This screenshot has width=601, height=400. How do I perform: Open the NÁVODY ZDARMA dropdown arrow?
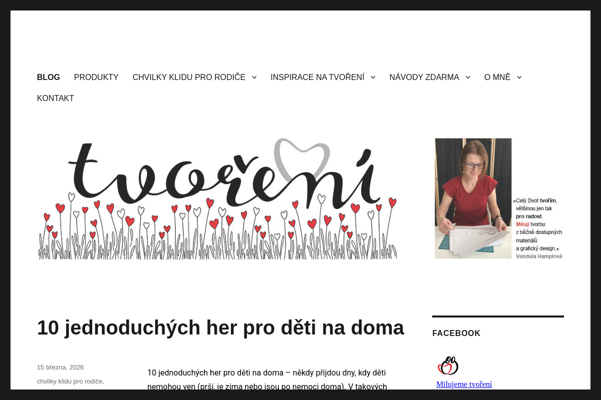pos(467,77)
